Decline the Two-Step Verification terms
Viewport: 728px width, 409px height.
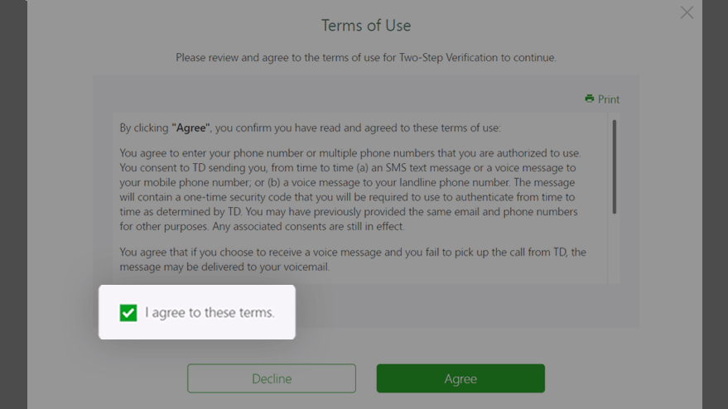coord(272,378)
